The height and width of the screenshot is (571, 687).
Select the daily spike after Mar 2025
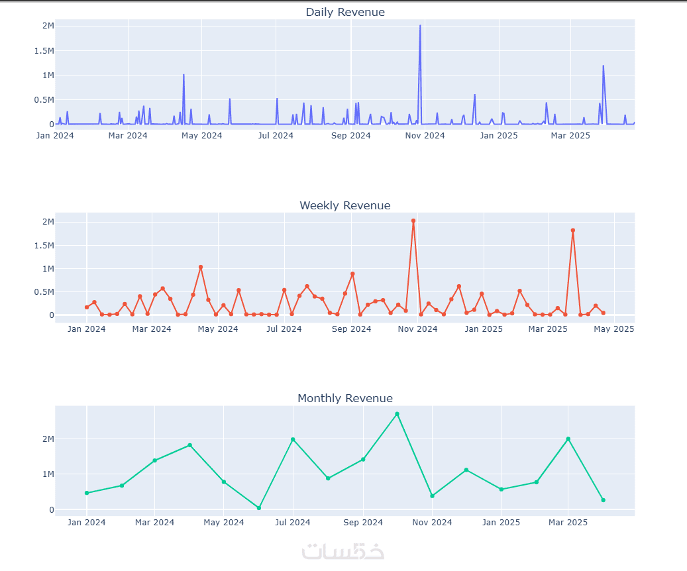point(604,67)
